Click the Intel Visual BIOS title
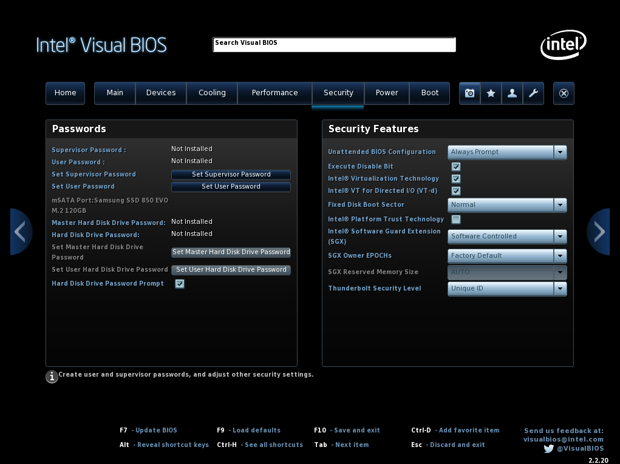The image size is (620, 464). pos(101,45)
